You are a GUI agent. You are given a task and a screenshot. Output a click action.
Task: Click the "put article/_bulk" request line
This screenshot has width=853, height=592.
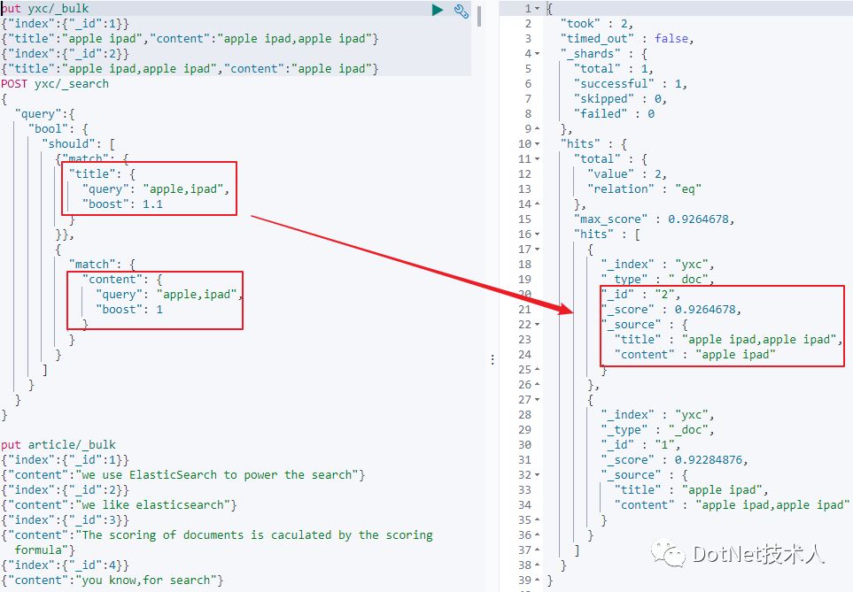click(x=58, y=445)
